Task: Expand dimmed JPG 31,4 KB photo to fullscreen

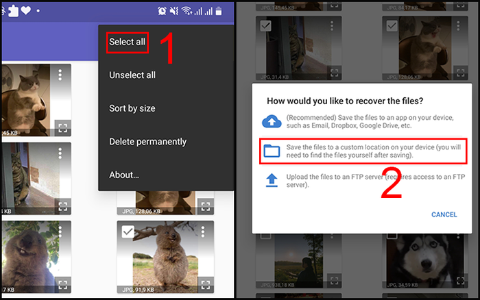Action: [x=334, y=73]
